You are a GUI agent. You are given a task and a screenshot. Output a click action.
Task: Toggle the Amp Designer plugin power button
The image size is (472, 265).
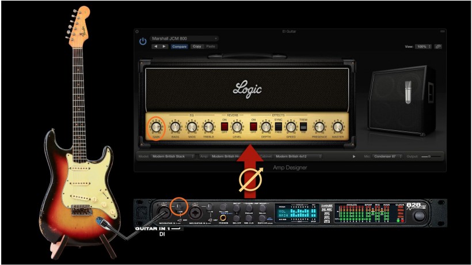click(143, 41)
